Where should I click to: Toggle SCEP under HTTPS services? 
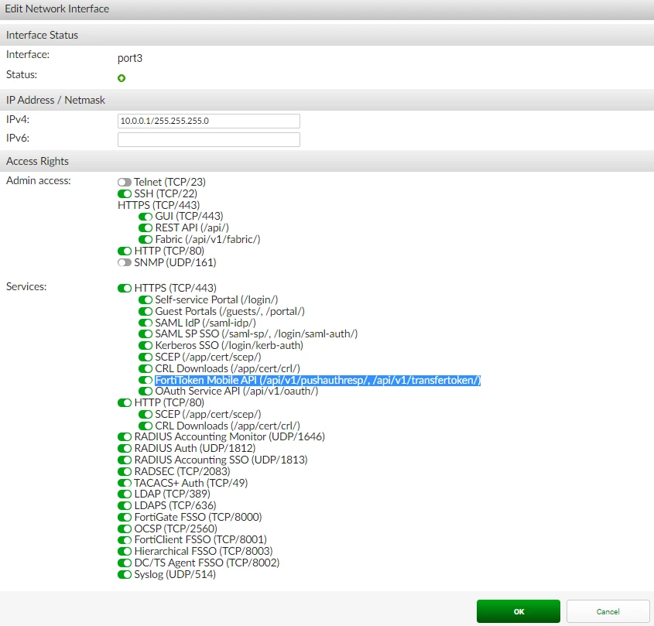[146, 357]
